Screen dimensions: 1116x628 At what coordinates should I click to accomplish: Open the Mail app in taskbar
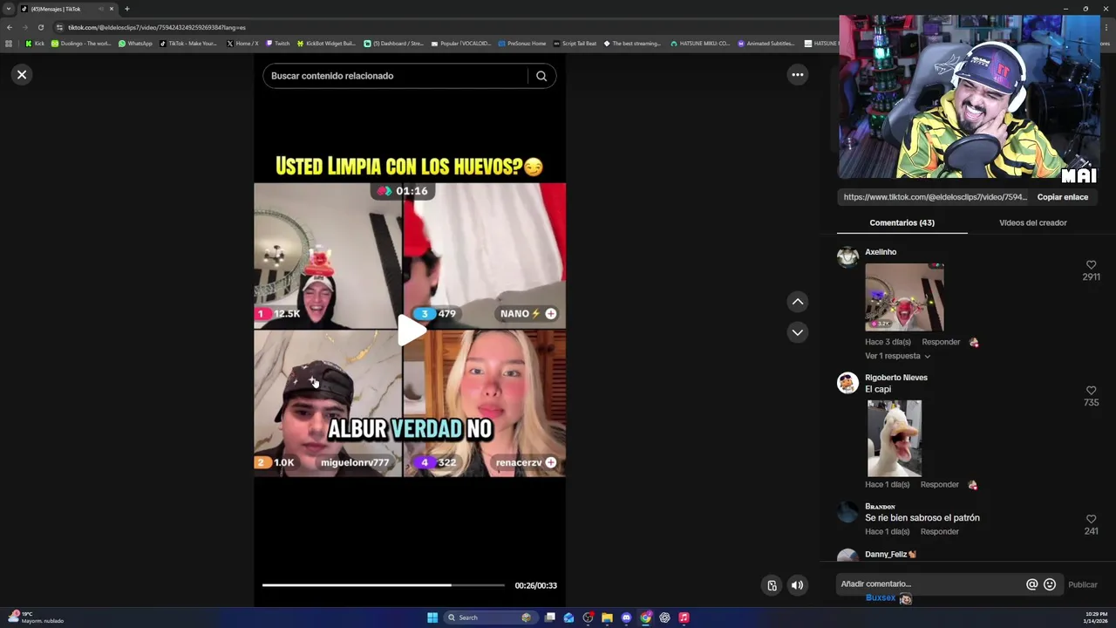click(x=568, y=618)
